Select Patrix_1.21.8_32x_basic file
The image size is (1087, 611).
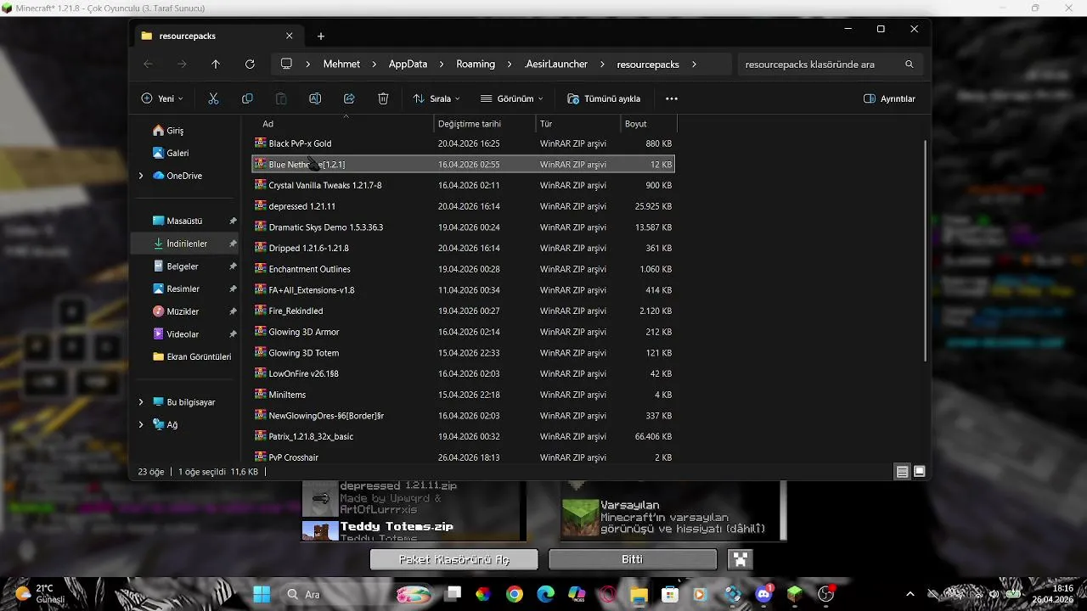tap(464, 436)
